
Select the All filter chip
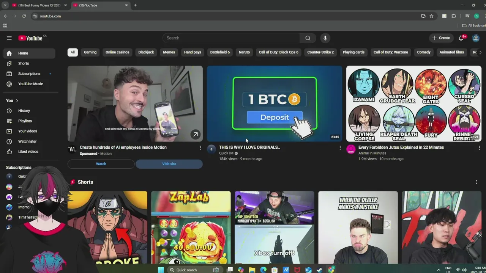pos(73,52)
